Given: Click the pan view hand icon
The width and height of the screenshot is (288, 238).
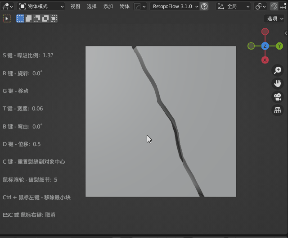Looking at the screenshot, I should 278,83.
